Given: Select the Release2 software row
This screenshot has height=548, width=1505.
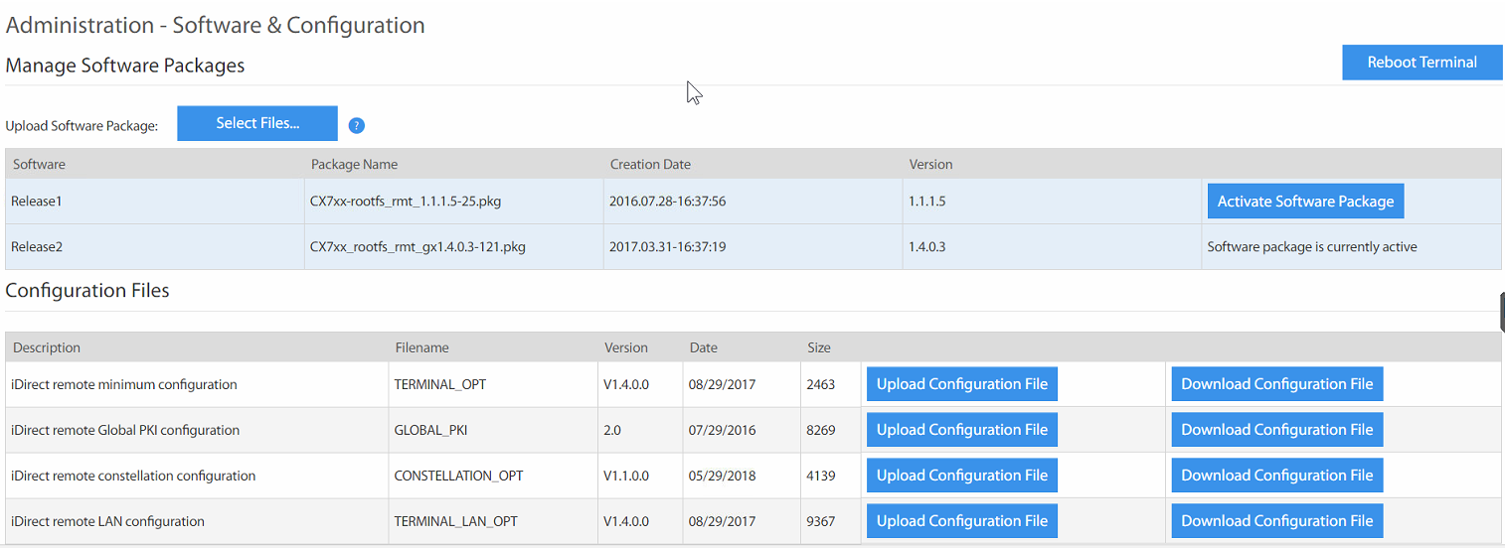Looking at the screenshot, I should click(752, 246).
